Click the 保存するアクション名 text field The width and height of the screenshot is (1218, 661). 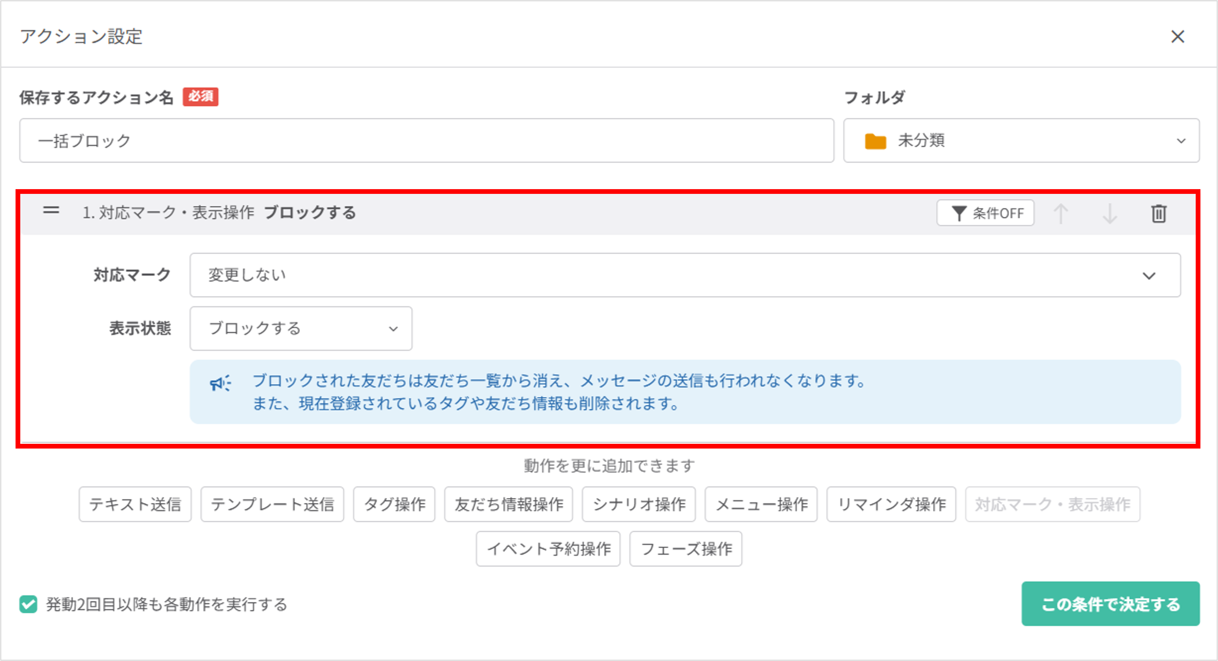[426, 141]
